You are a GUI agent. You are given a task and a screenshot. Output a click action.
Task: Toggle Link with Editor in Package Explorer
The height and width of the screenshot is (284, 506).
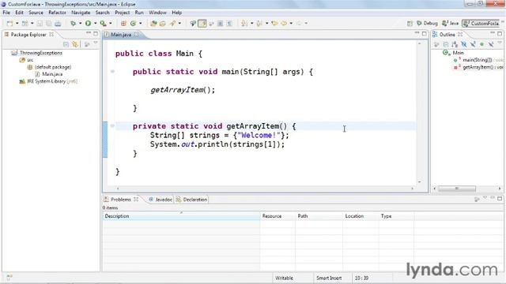75,44
